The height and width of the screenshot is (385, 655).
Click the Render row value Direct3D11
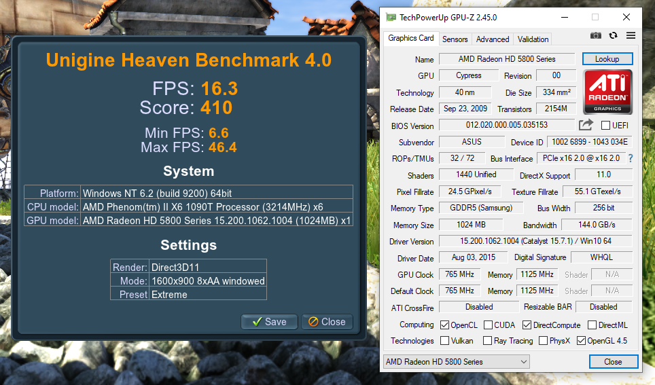coord(175,268)
